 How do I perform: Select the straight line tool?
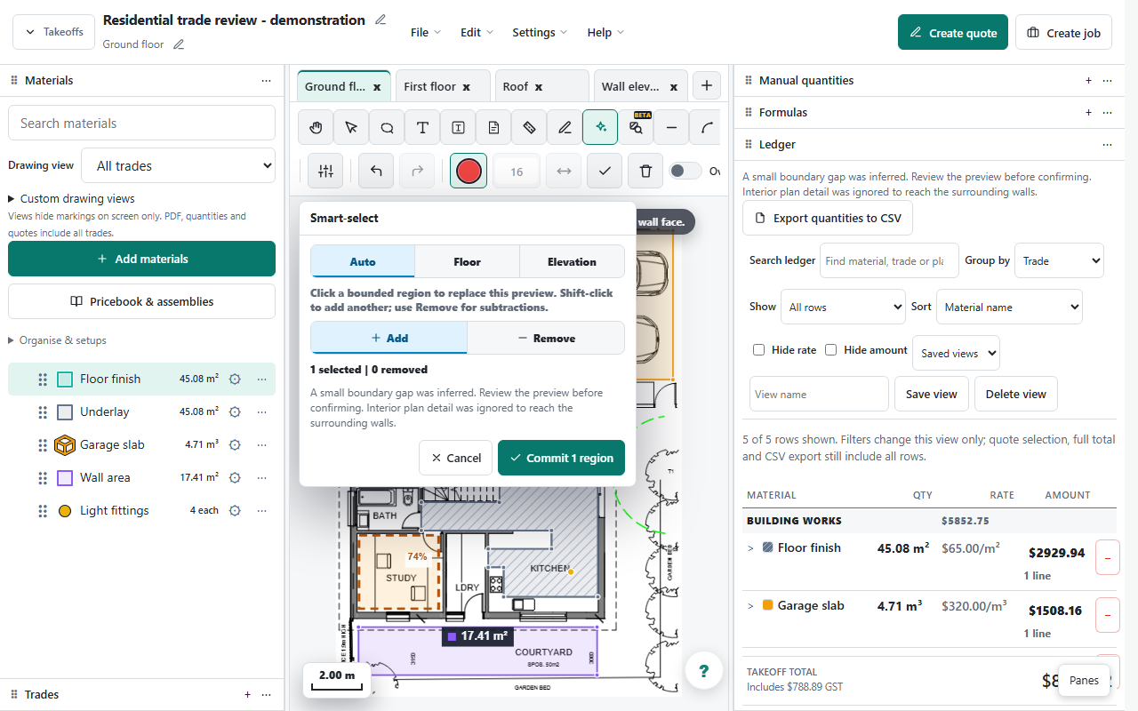point(671,127)
